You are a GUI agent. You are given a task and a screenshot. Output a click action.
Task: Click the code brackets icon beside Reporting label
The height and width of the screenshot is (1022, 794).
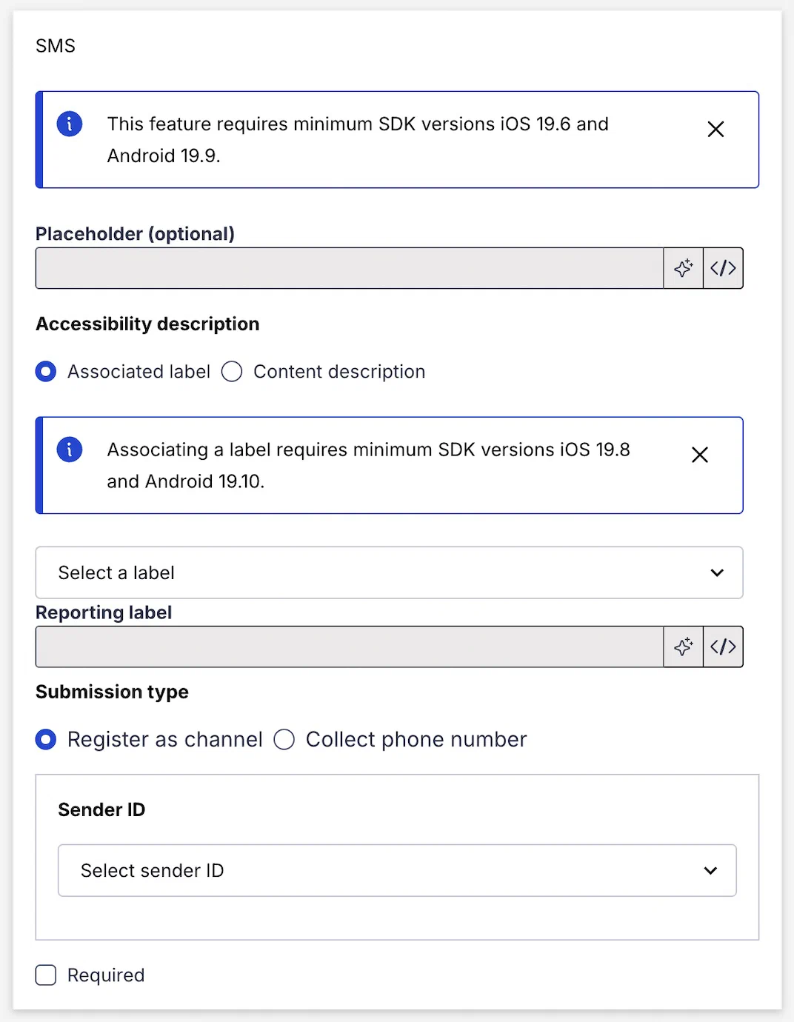[723, 647]
